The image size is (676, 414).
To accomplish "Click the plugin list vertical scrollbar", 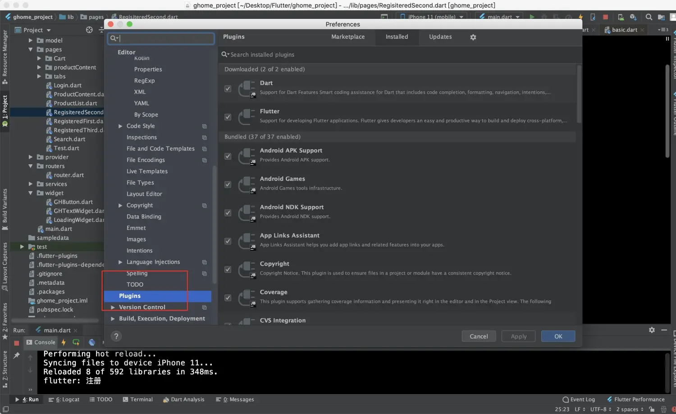I will pos(579,94).
